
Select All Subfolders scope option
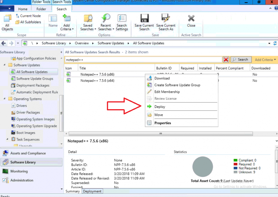(28, 22)
